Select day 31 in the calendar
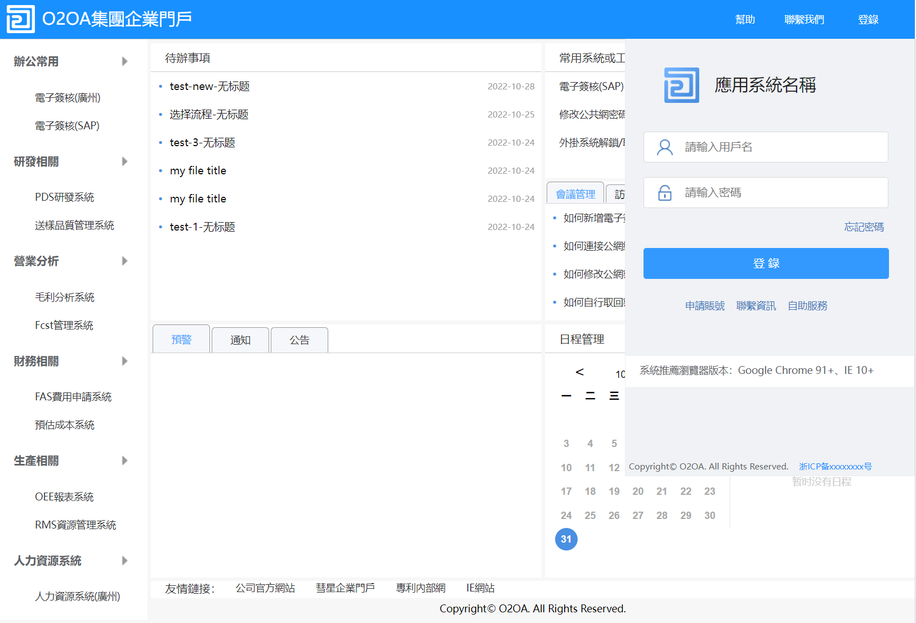Image resolution: width=916 pixels, height=623 pixels. click(566, 539)
